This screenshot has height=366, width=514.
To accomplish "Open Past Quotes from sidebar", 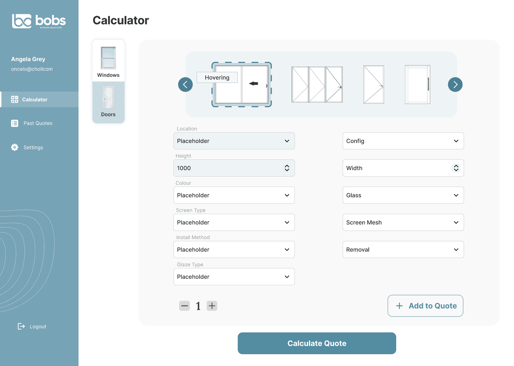I will click(x=38, y=123).
